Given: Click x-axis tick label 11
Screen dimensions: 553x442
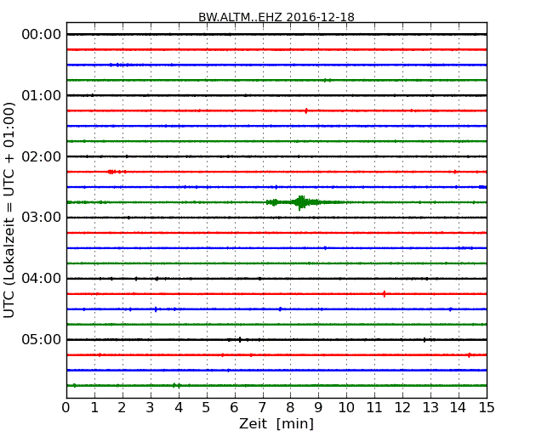Looking at the screenshot, I should click(374, 407).
